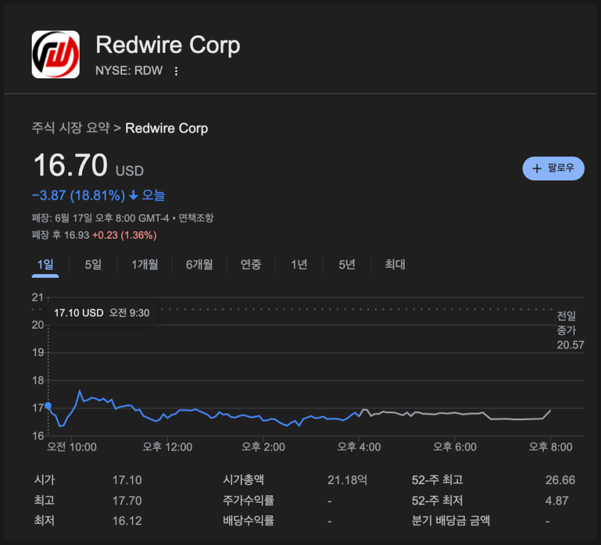Click the −3.87 (18.81%) daily change text
601x545 pixels.
[78, 196]
